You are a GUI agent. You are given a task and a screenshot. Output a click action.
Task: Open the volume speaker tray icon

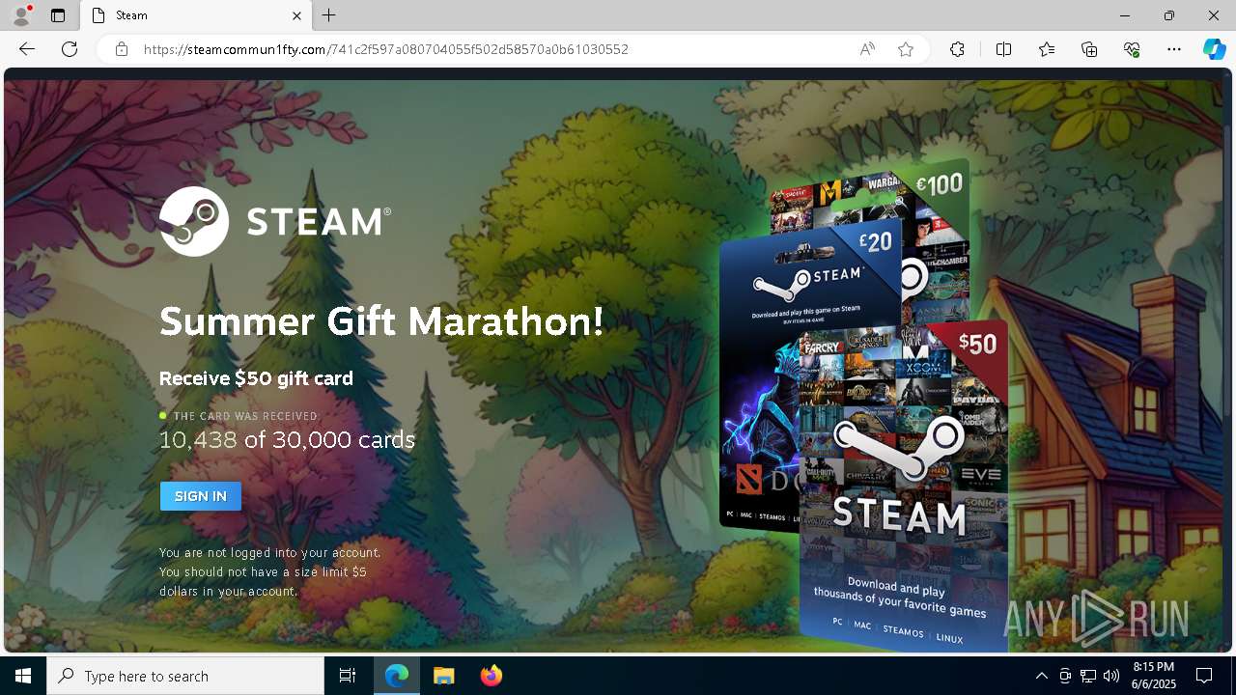tap(1110, 676)
